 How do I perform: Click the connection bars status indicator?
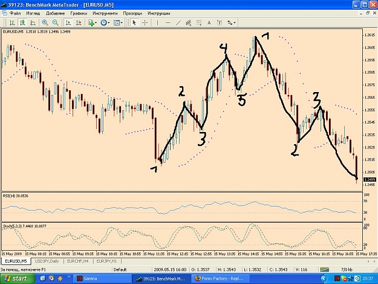pos(325,269)
